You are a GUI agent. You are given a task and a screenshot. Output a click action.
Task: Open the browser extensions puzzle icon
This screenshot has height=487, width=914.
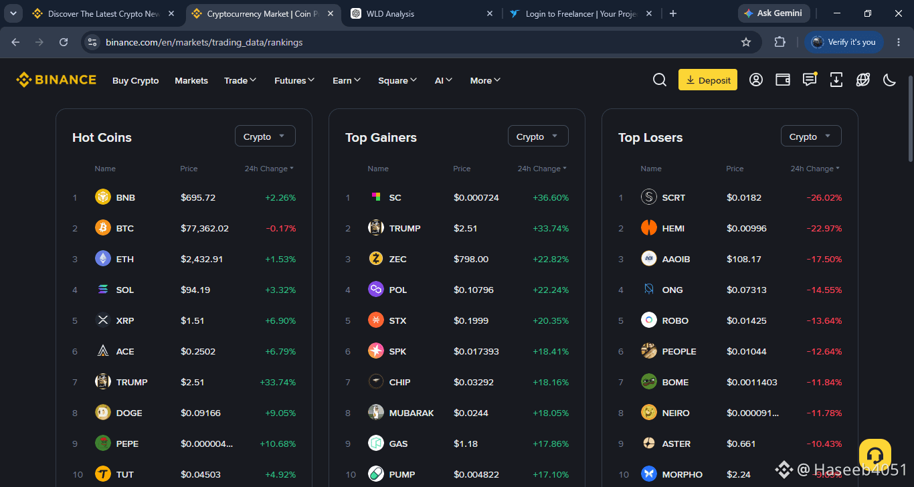point(780,42)
